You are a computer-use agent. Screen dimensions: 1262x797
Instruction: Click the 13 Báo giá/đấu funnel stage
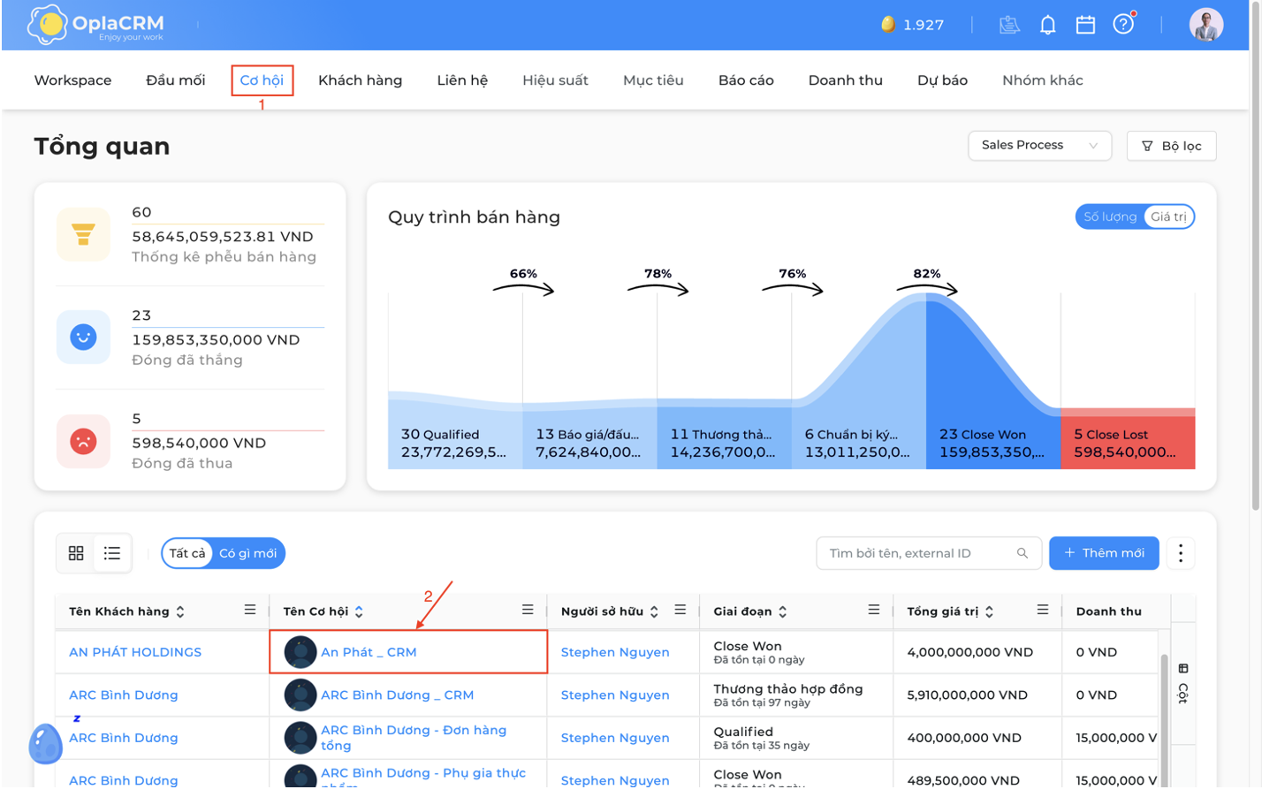coord(589,443)
